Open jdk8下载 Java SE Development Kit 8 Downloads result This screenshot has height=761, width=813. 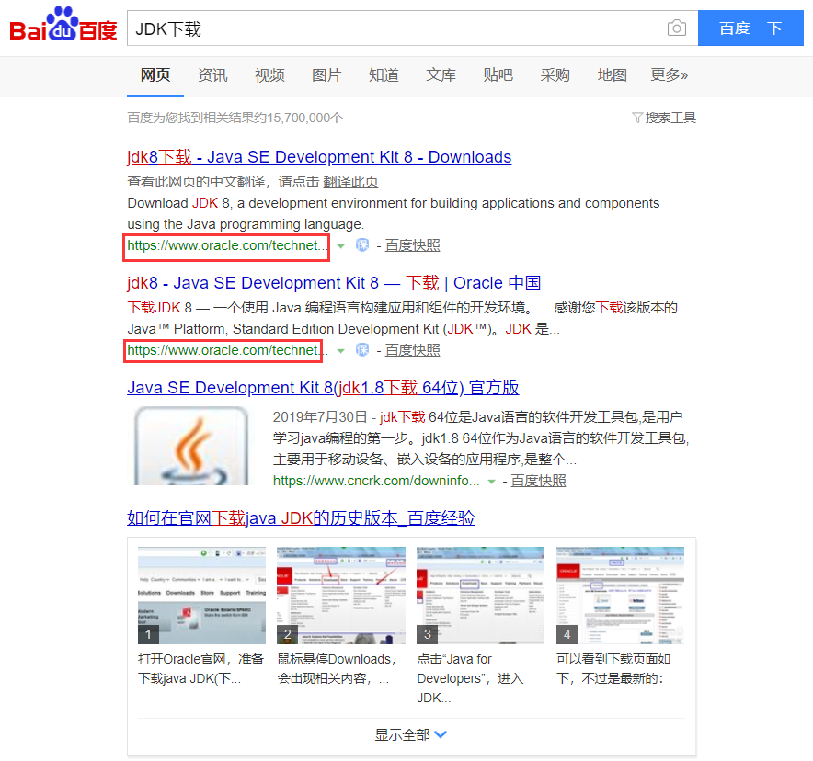(x=319, y=157)
